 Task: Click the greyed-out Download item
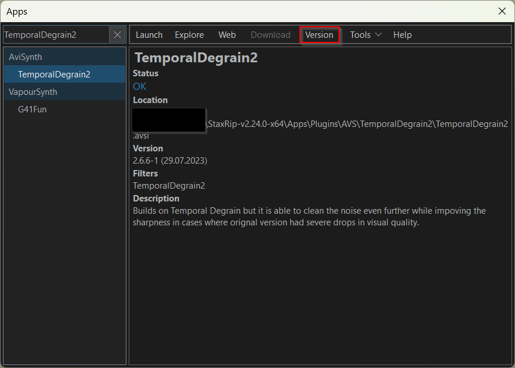point(271,35)
